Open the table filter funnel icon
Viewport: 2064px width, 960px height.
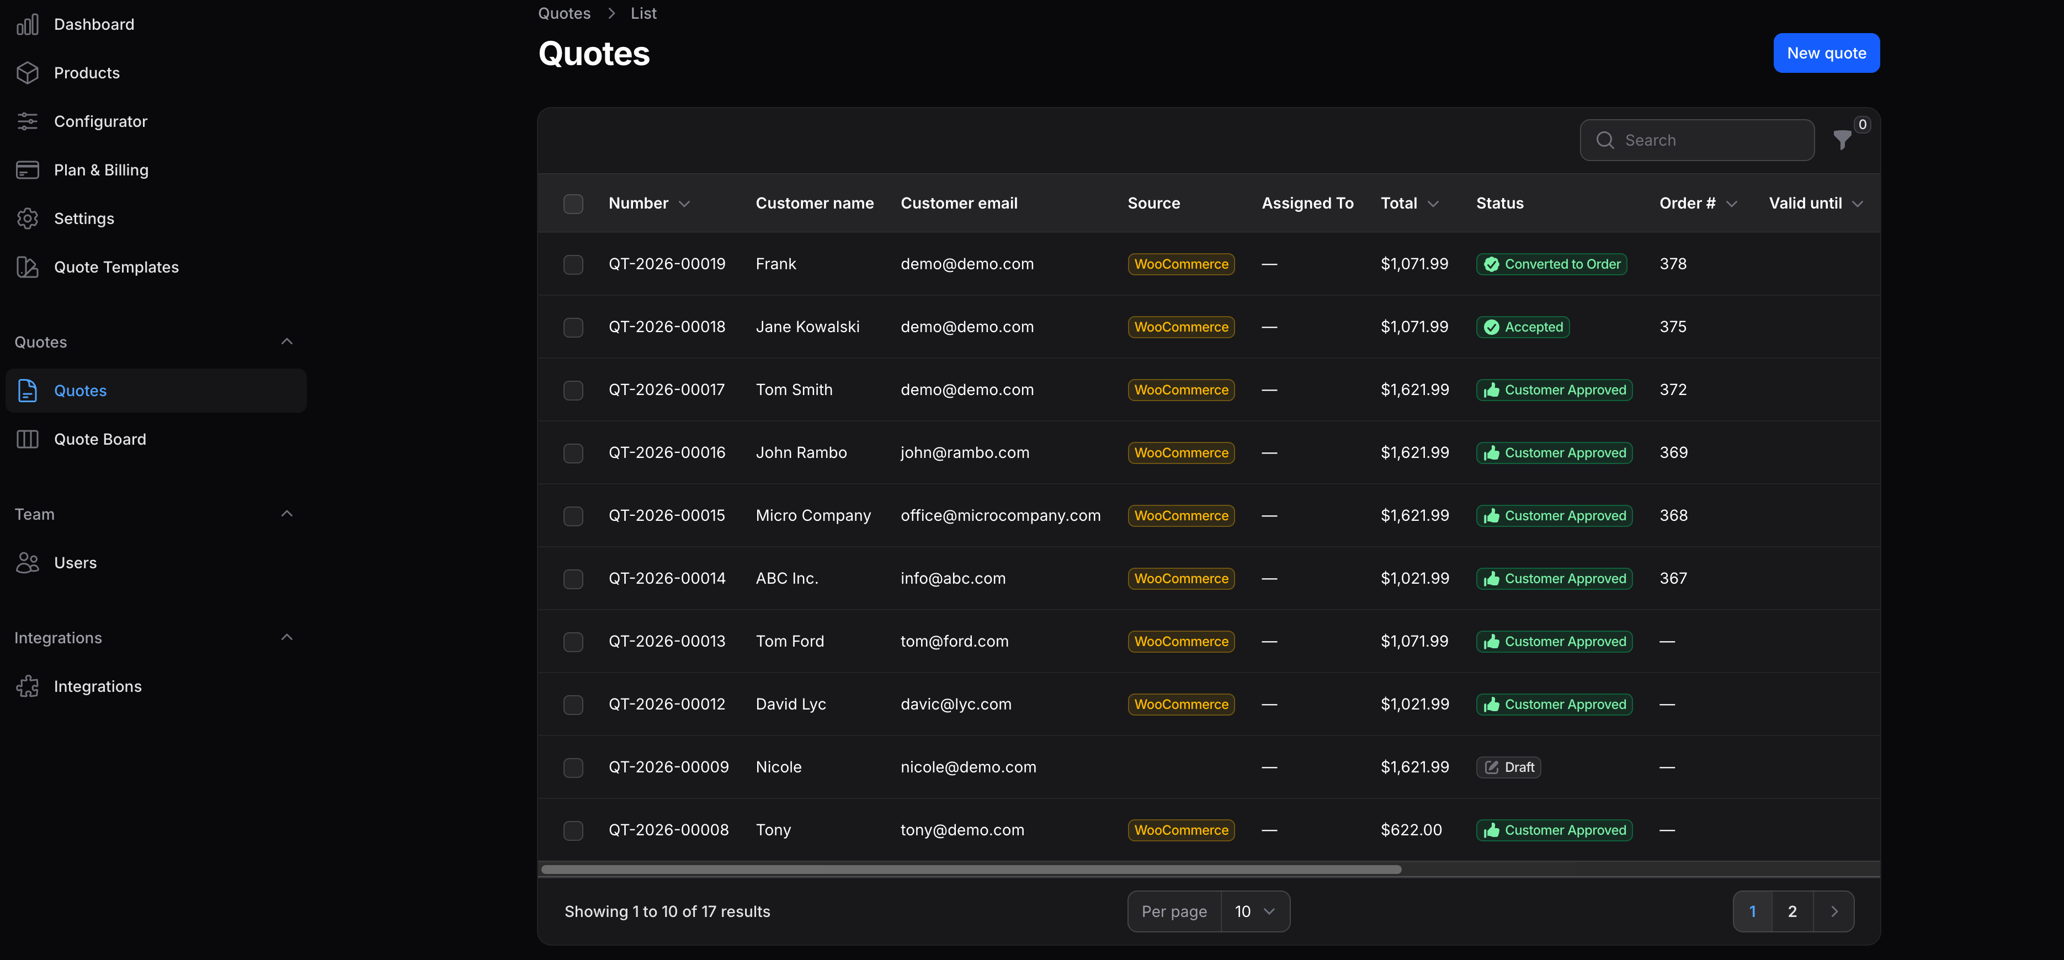[x=1842, y=140]
